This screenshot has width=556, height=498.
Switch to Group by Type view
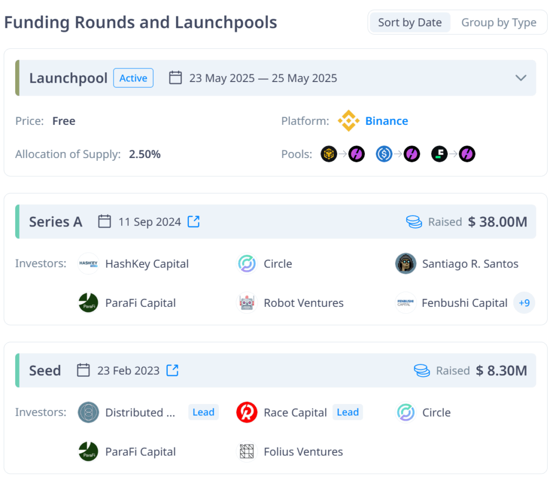(498, 22)
